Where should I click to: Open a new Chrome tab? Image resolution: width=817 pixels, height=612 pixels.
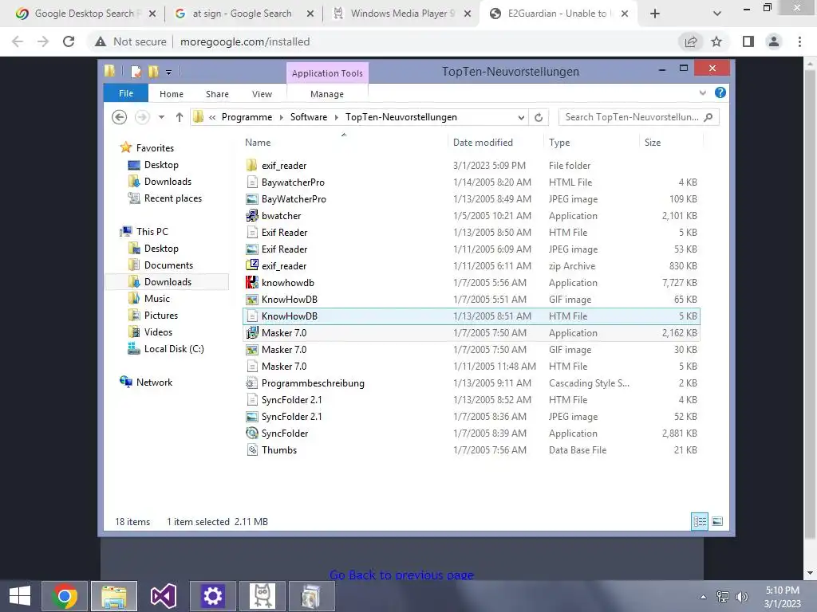pyautogui.click(x=655, y=14)
